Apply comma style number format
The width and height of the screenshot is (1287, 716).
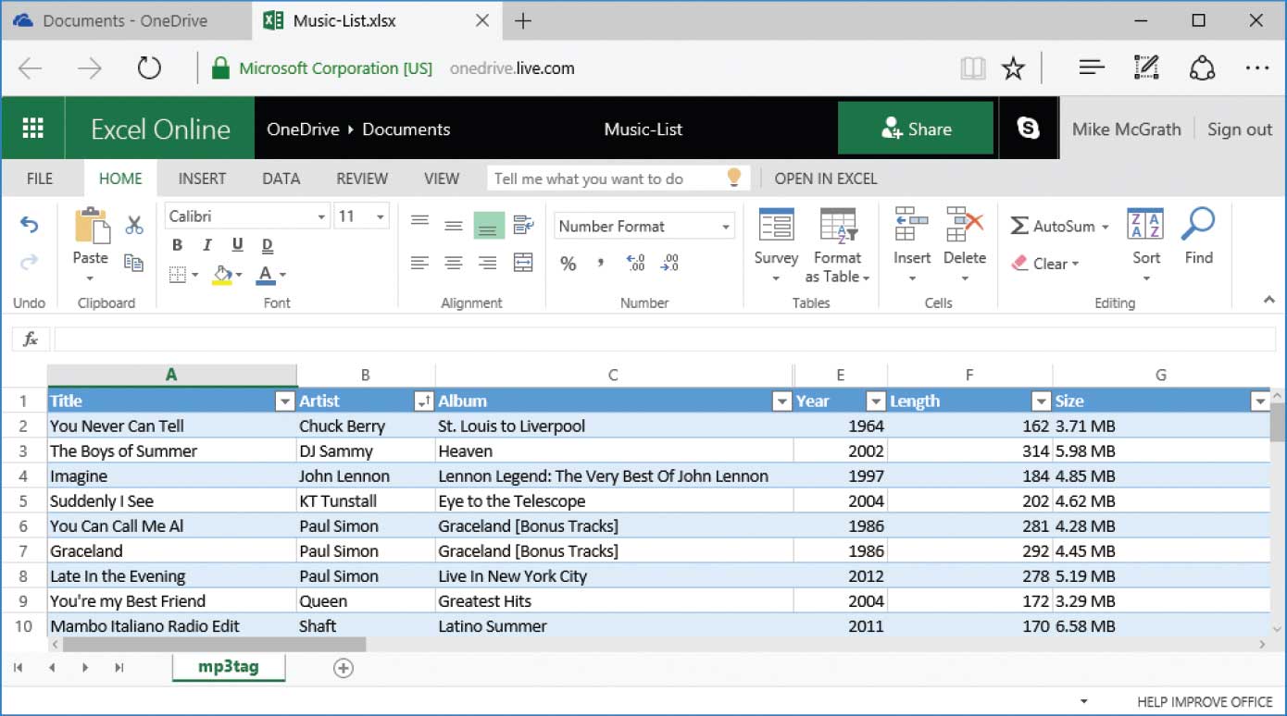[601, 264]
